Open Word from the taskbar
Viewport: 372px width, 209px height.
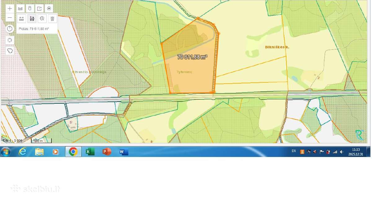point(124,152)
